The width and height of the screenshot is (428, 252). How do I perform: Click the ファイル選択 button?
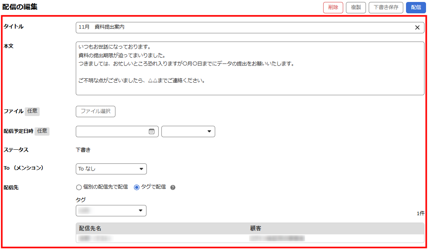click(95, 111)
